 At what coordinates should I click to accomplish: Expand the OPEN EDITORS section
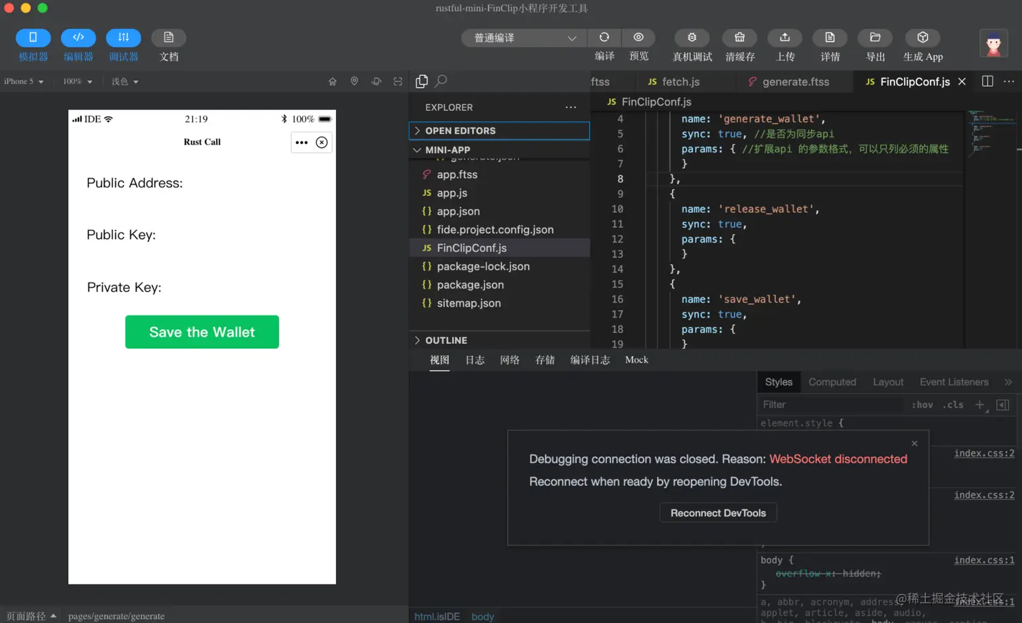(x=500, y=130)
